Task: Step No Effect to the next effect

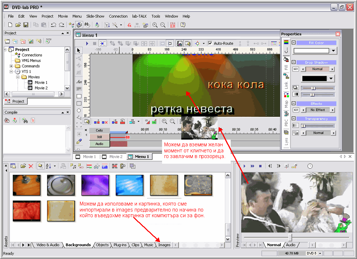Action: coord(333,110)
